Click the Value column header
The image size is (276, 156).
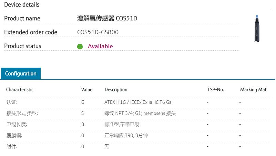pos(87,89)
